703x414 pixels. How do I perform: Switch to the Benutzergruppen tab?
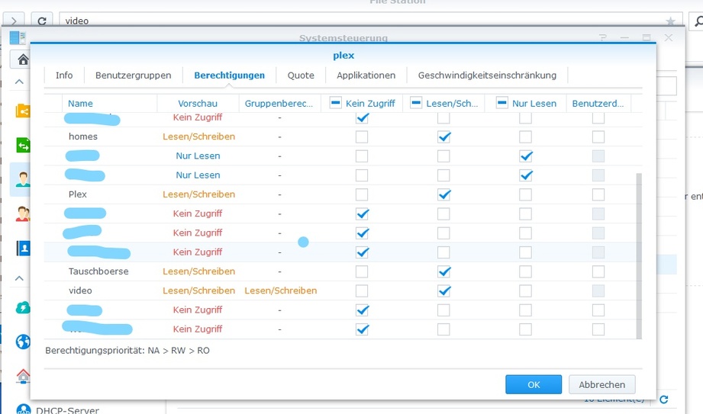click(133, 75)
